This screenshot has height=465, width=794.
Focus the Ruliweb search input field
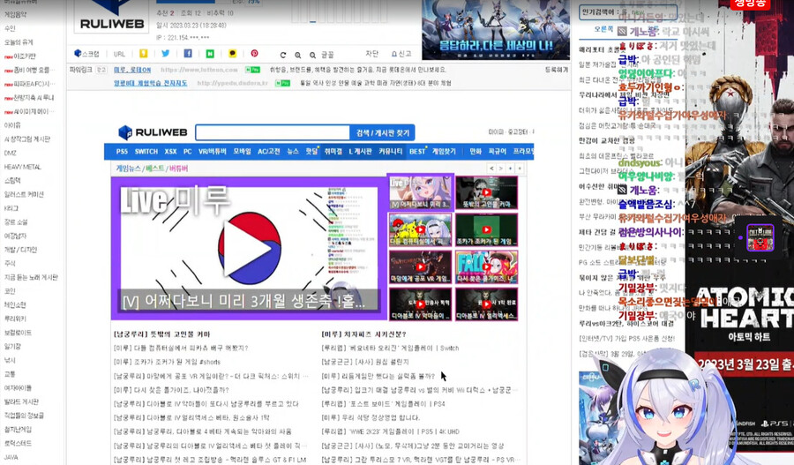273,132
